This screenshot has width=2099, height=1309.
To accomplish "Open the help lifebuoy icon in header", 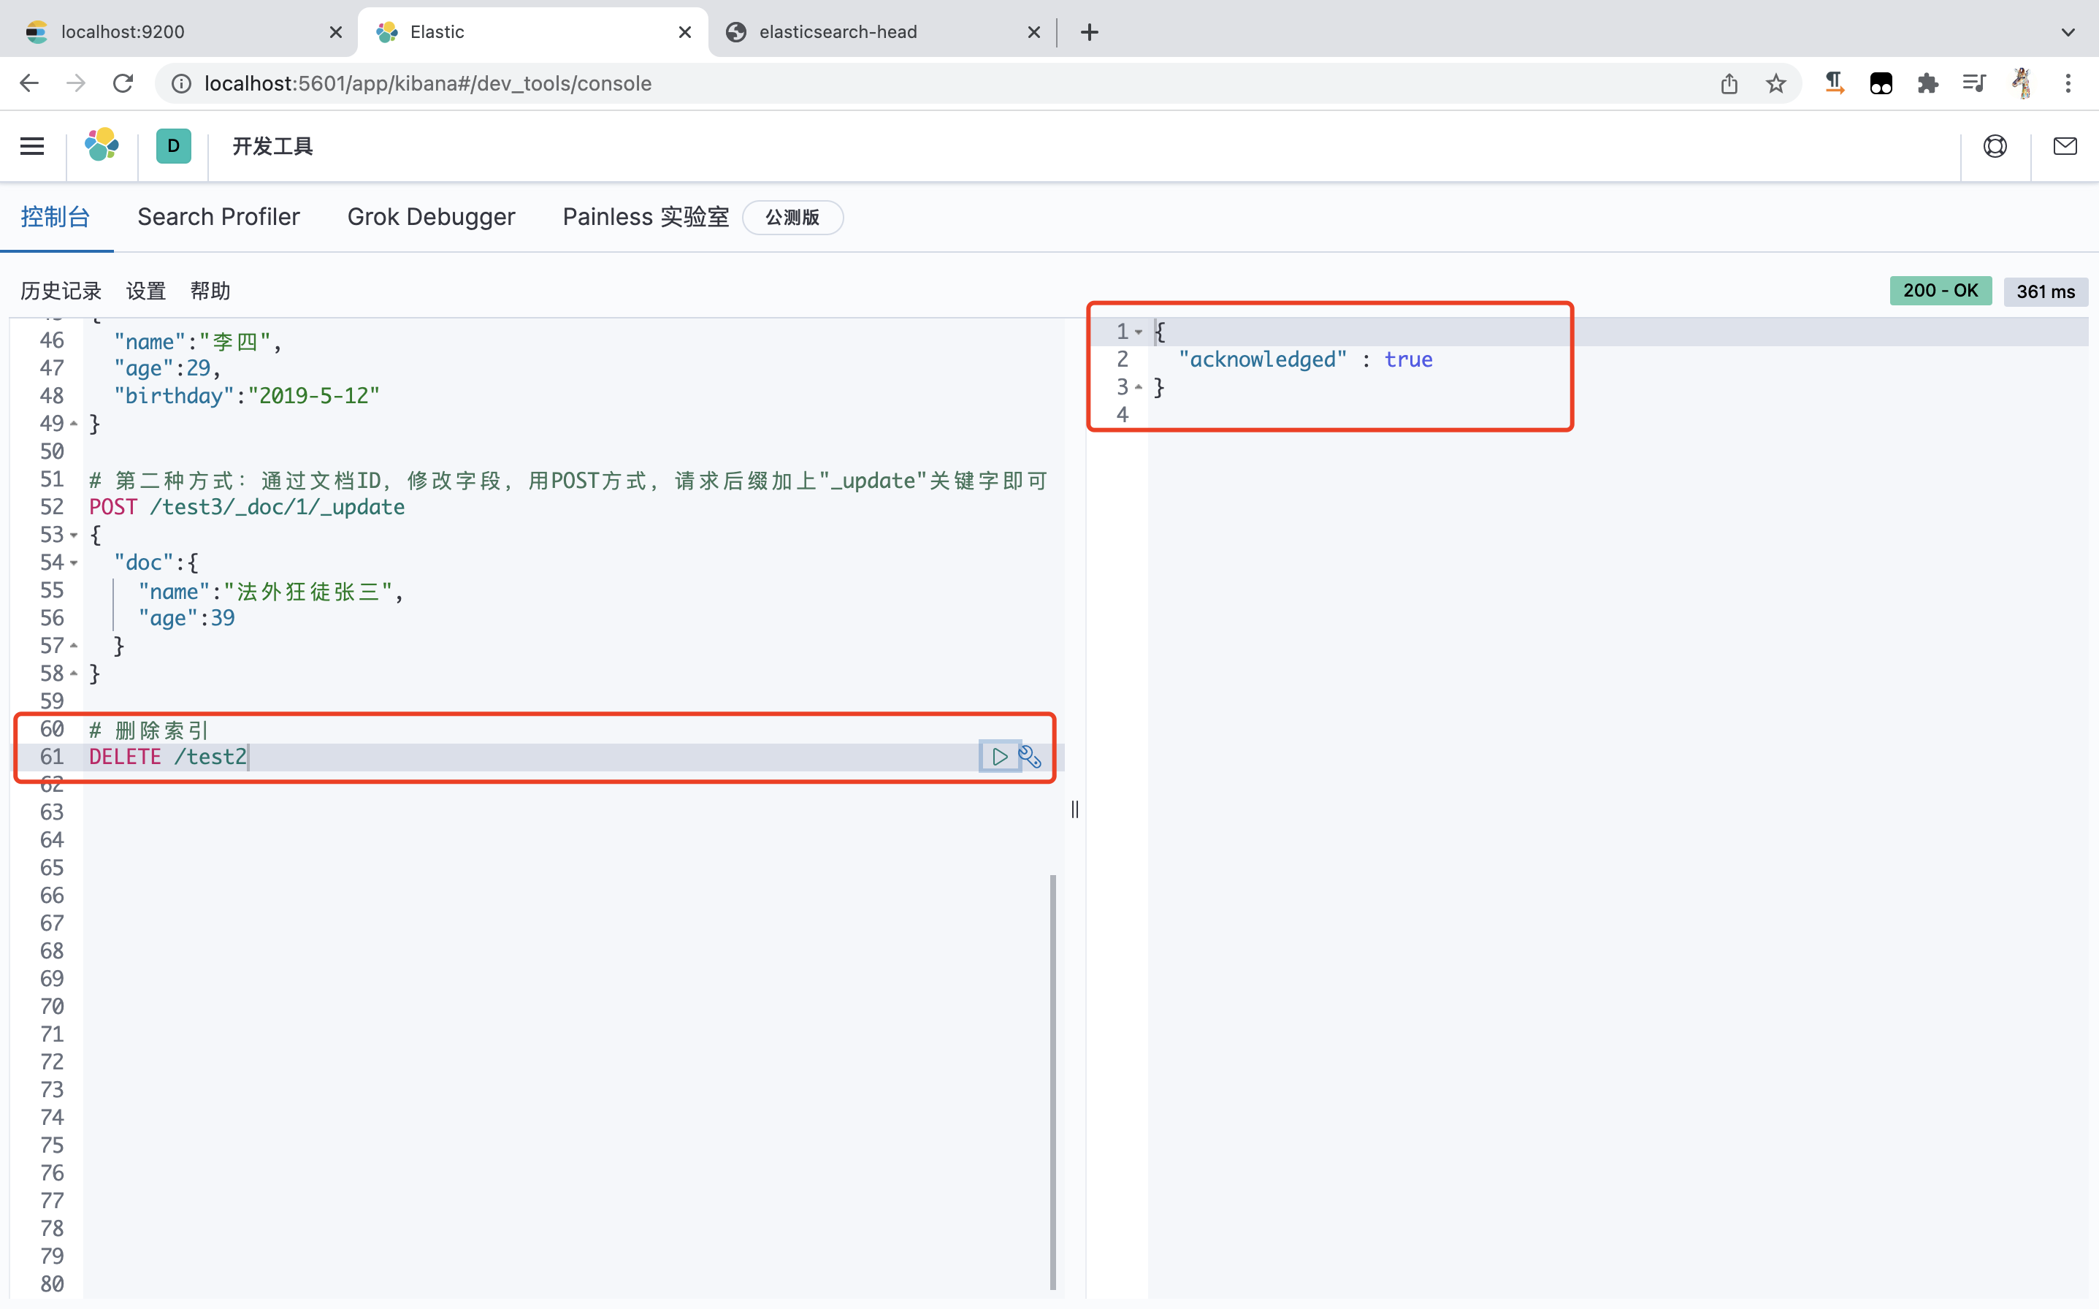I will coord(1995,146).
